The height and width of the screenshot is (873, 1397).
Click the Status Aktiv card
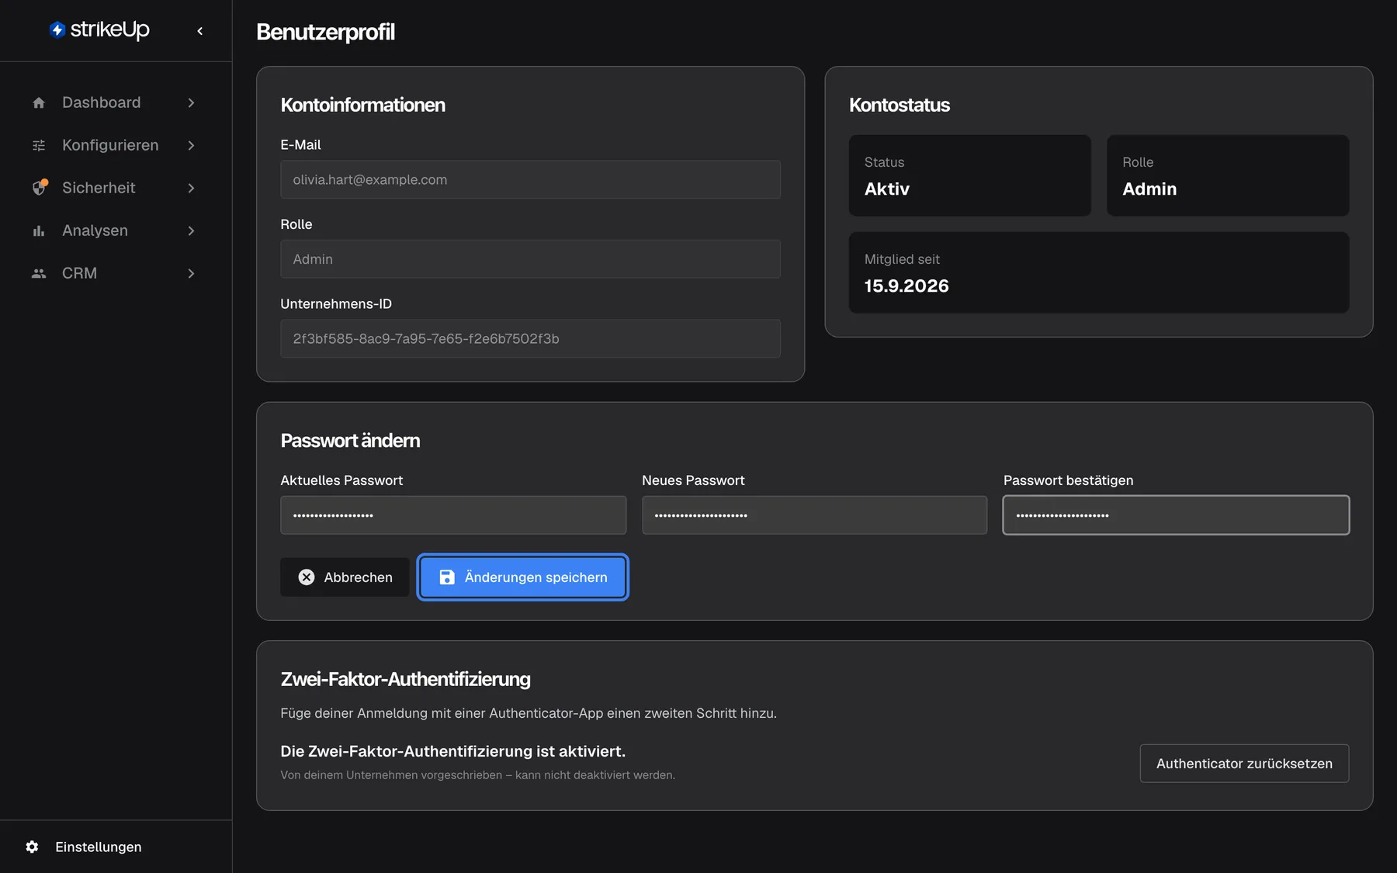969,175
